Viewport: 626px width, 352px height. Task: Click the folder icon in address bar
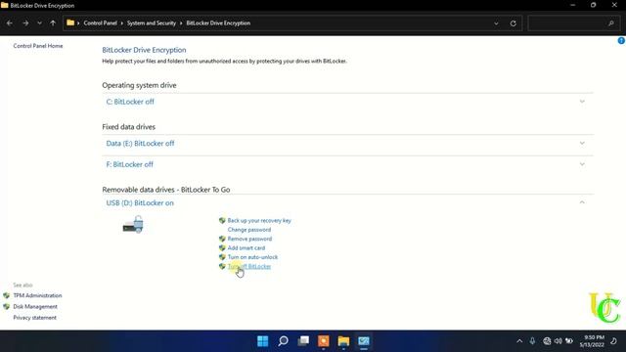[70, 22]
